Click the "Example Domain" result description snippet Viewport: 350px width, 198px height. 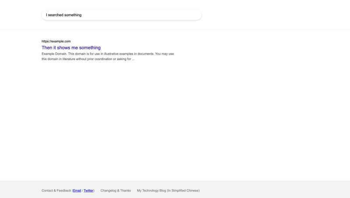tap(108, 56)
